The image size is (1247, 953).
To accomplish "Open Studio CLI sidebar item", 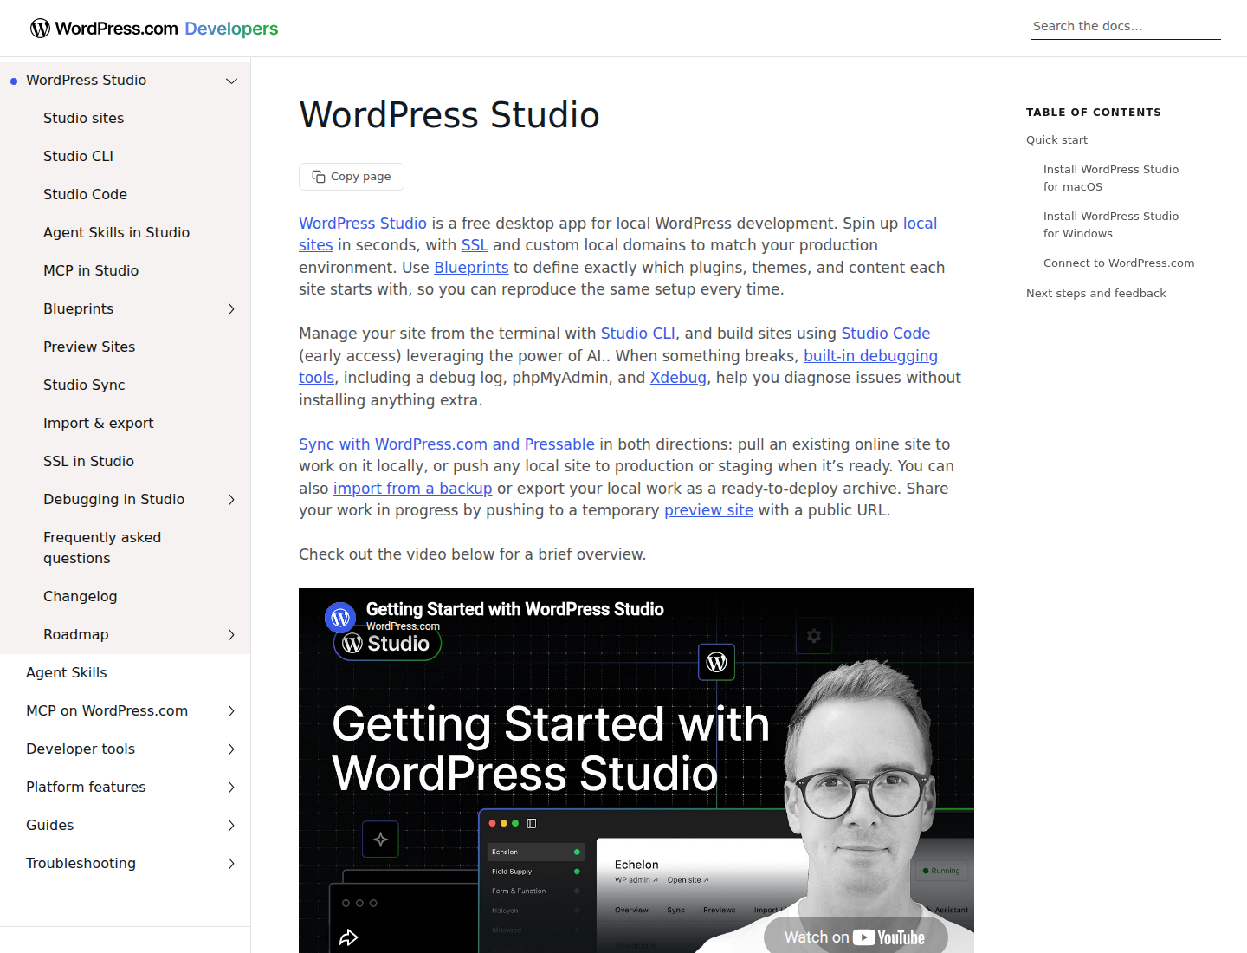I will [78, 156].
